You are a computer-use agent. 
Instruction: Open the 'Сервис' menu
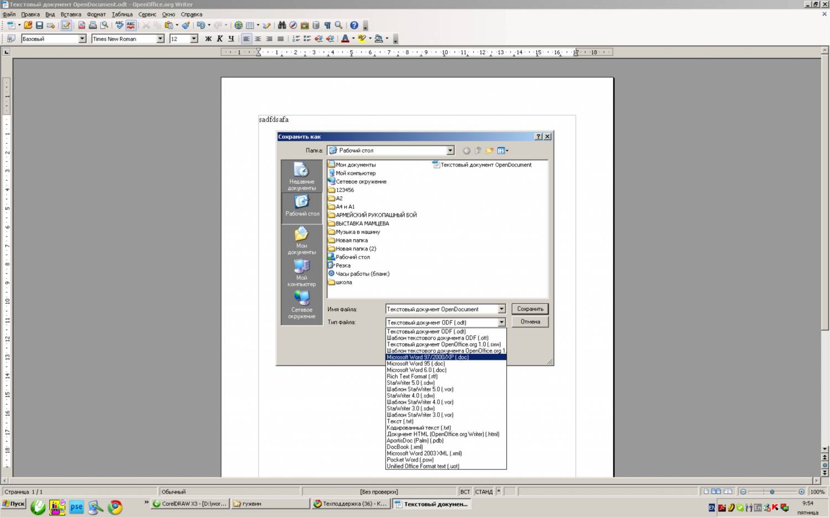pyautogui.click(x=147, y=14)
